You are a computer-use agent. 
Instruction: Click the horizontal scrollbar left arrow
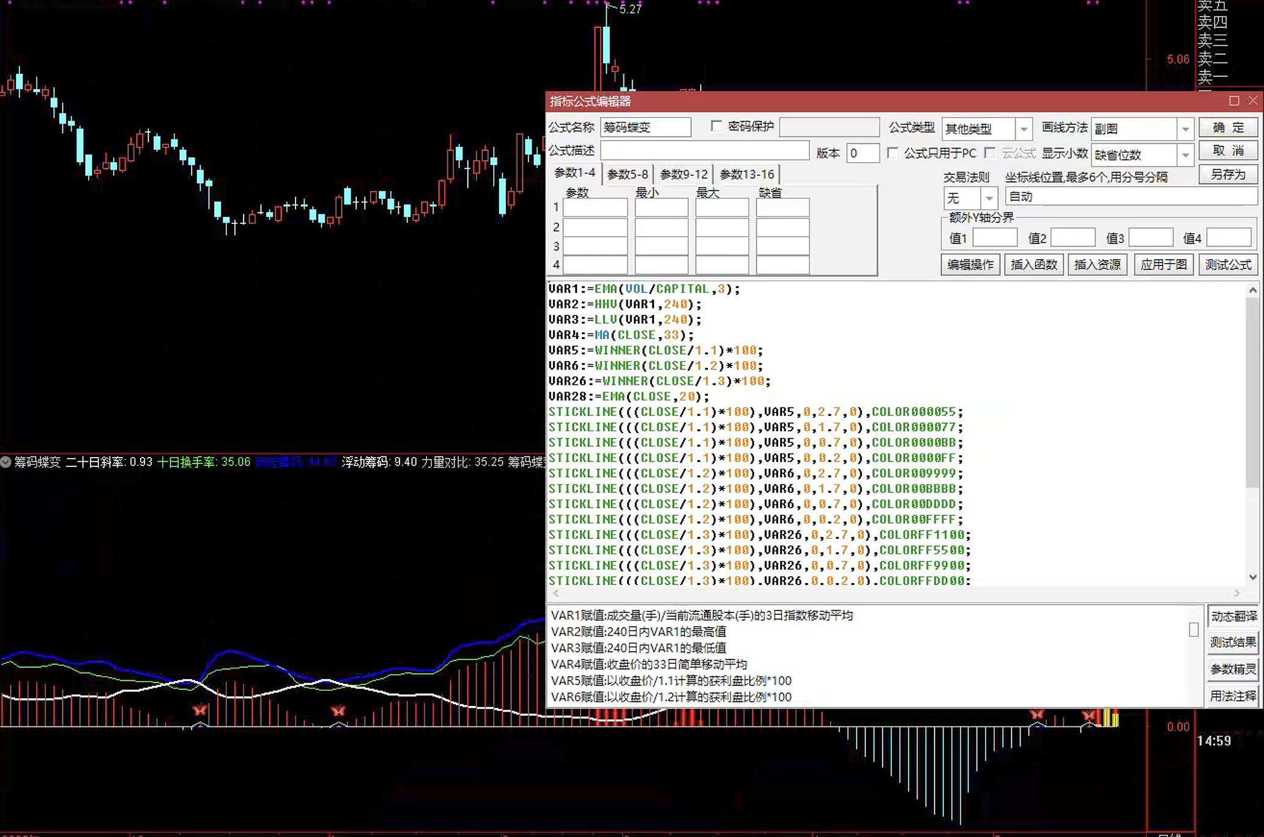(556, 593)
